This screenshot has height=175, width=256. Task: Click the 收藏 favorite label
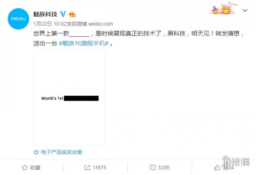point(35,168)
